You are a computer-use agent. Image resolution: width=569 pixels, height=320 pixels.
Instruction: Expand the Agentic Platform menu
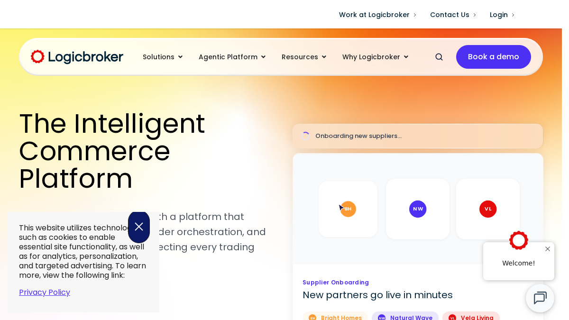pyautogui.click(x=232, y=57)
